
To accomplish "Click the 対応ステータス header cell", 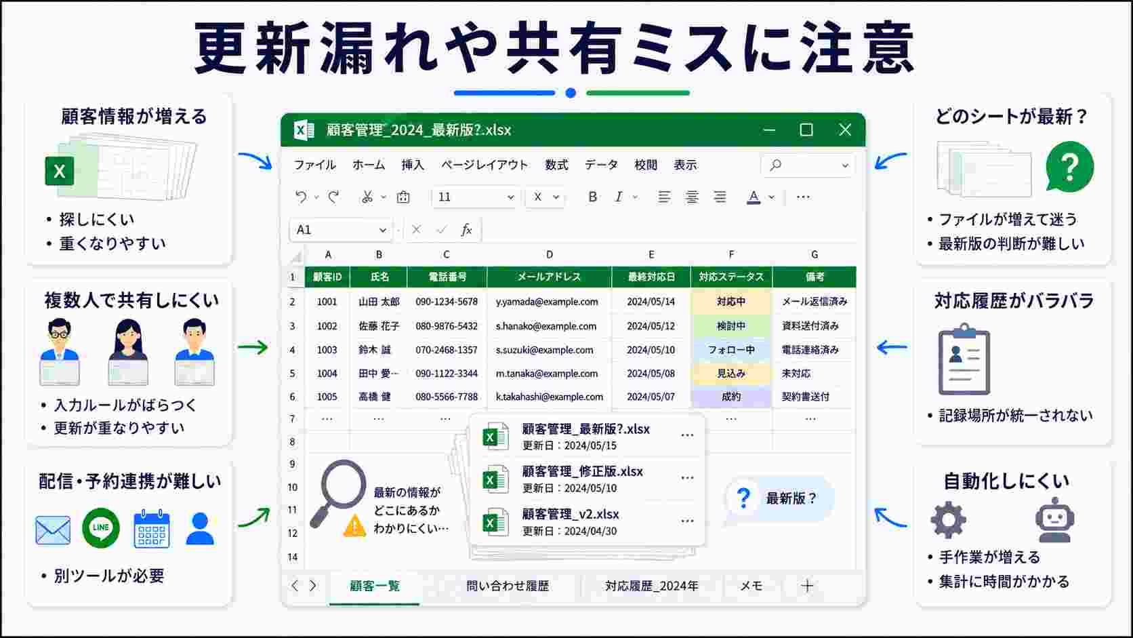I will [x=731, y=277].
